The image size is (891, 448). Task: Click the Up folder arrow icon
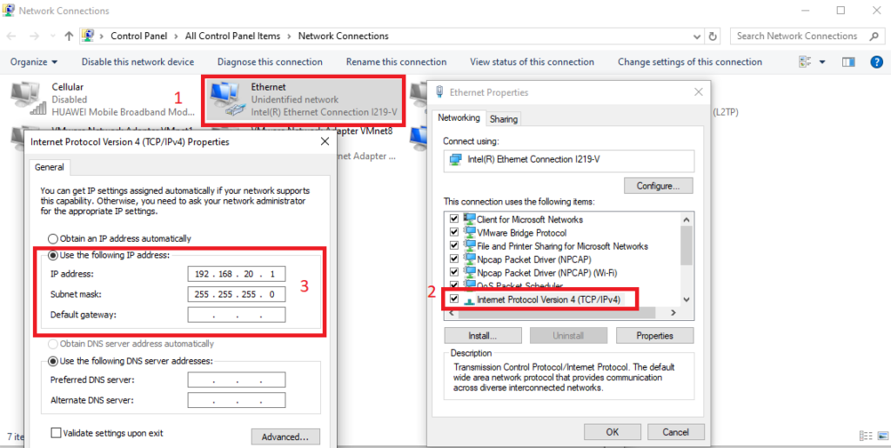[x=69, y=37]
